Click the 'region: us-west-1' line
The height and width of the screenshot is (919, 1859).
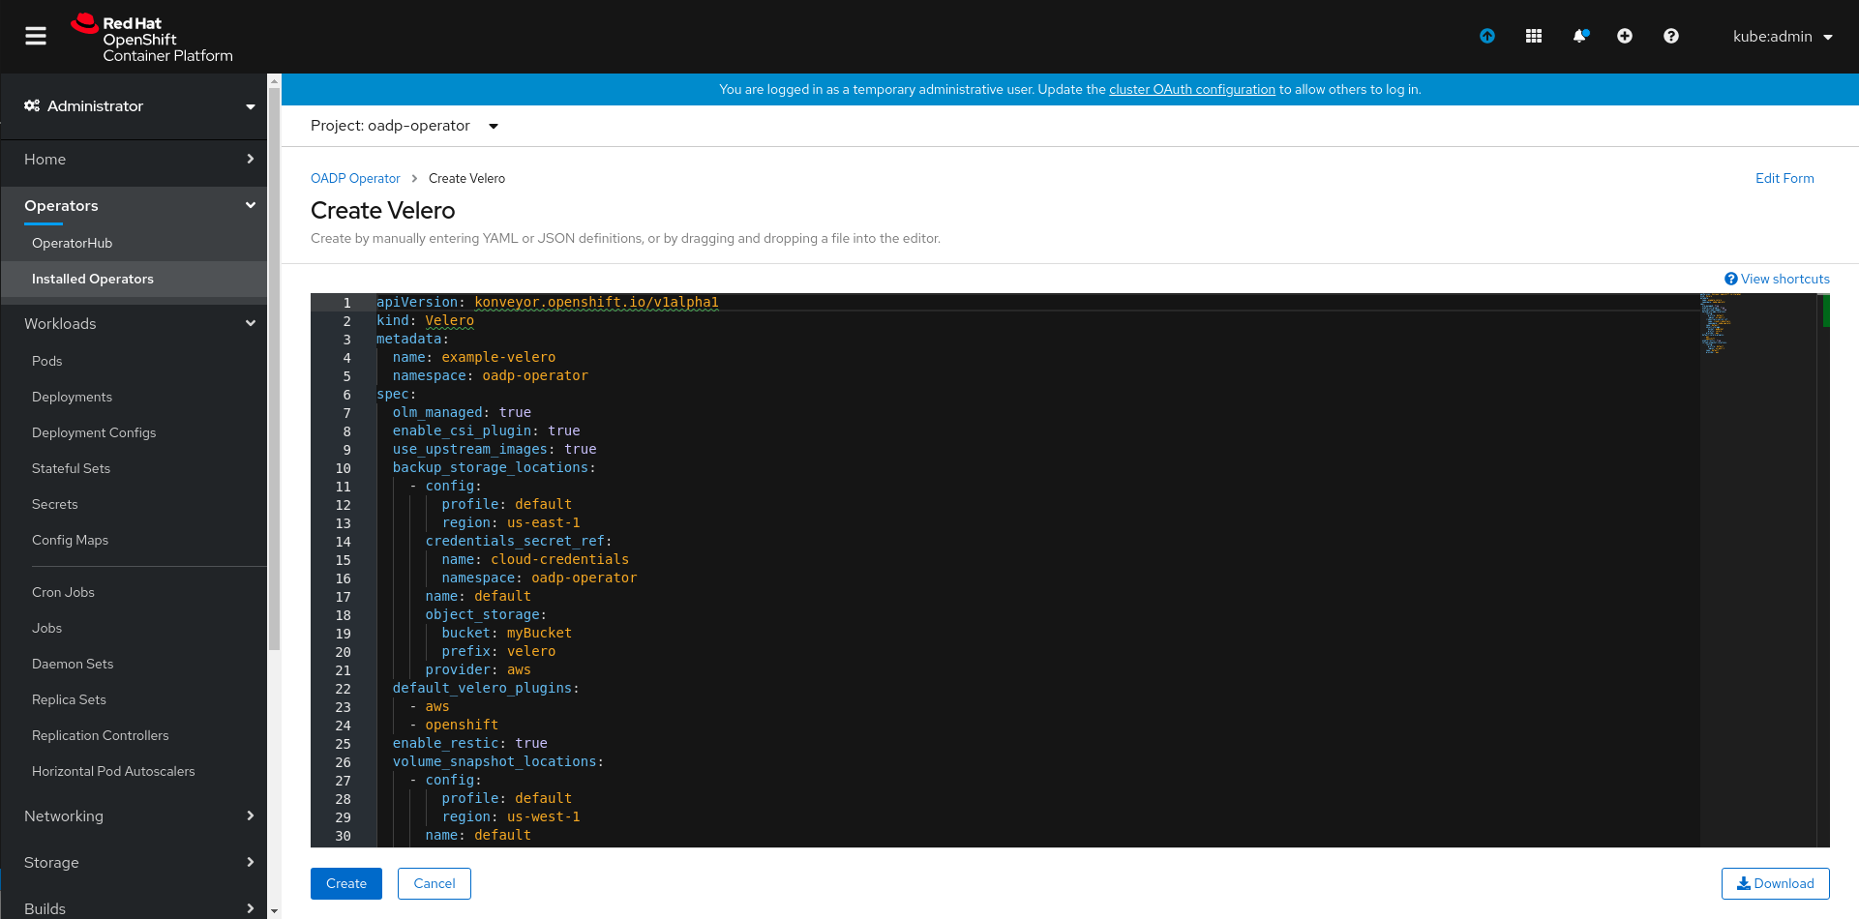[x=511, y=817]
